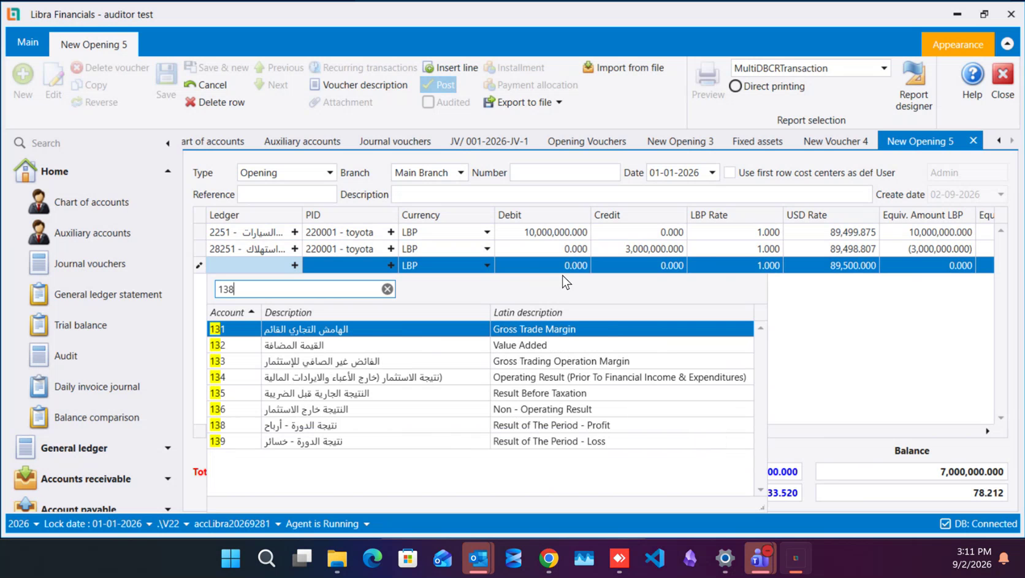Screen dimensions: 1025x578
Task: Click the red Close ribbon icon
Action: pyautogui.click(x=1002, y=75)
